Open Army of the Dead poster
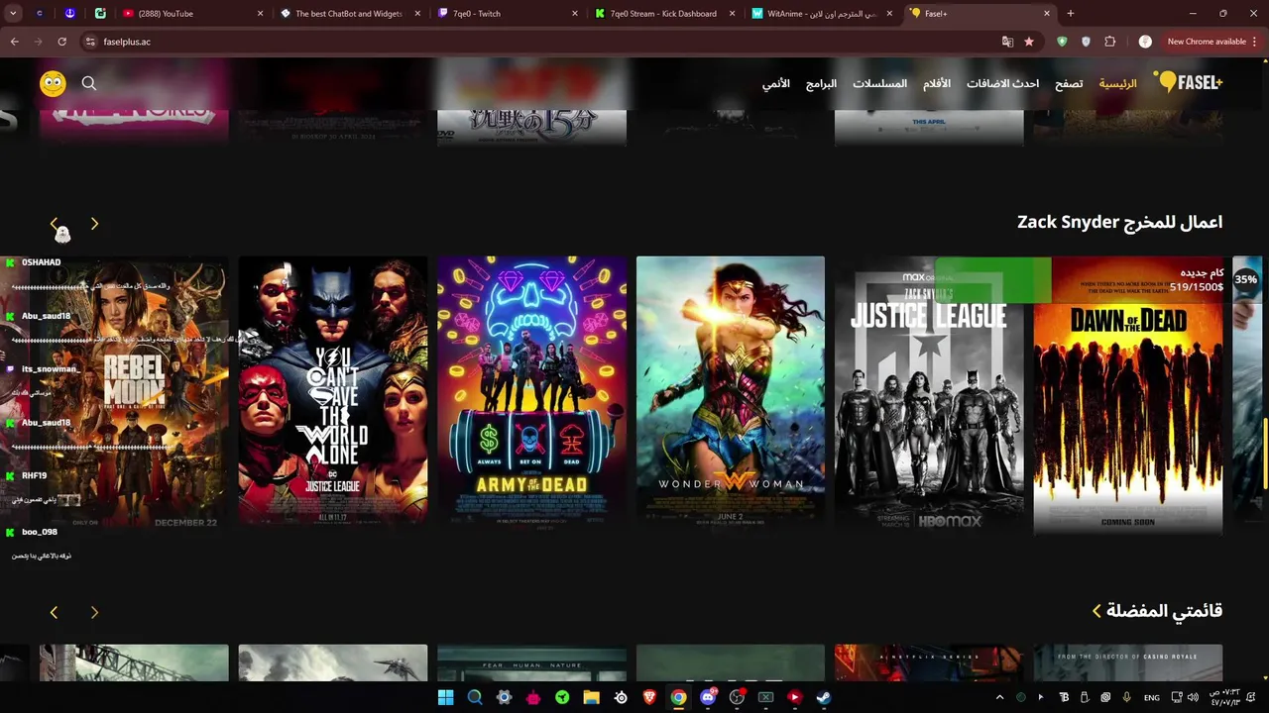 coord(531,394)
